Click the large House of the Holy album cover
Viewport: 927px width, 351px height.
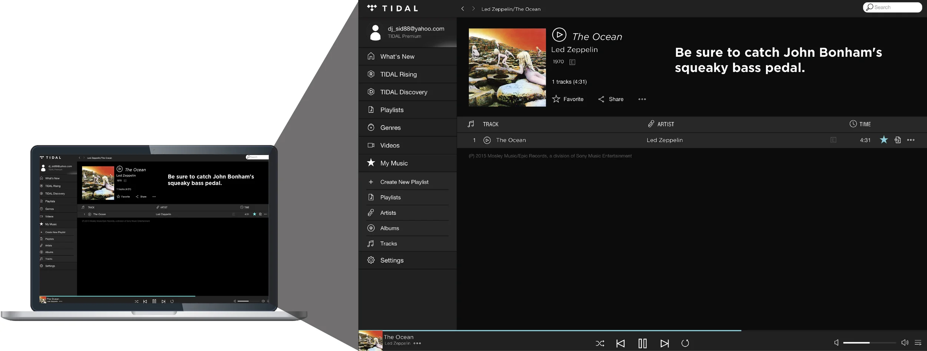click(507, 67)
